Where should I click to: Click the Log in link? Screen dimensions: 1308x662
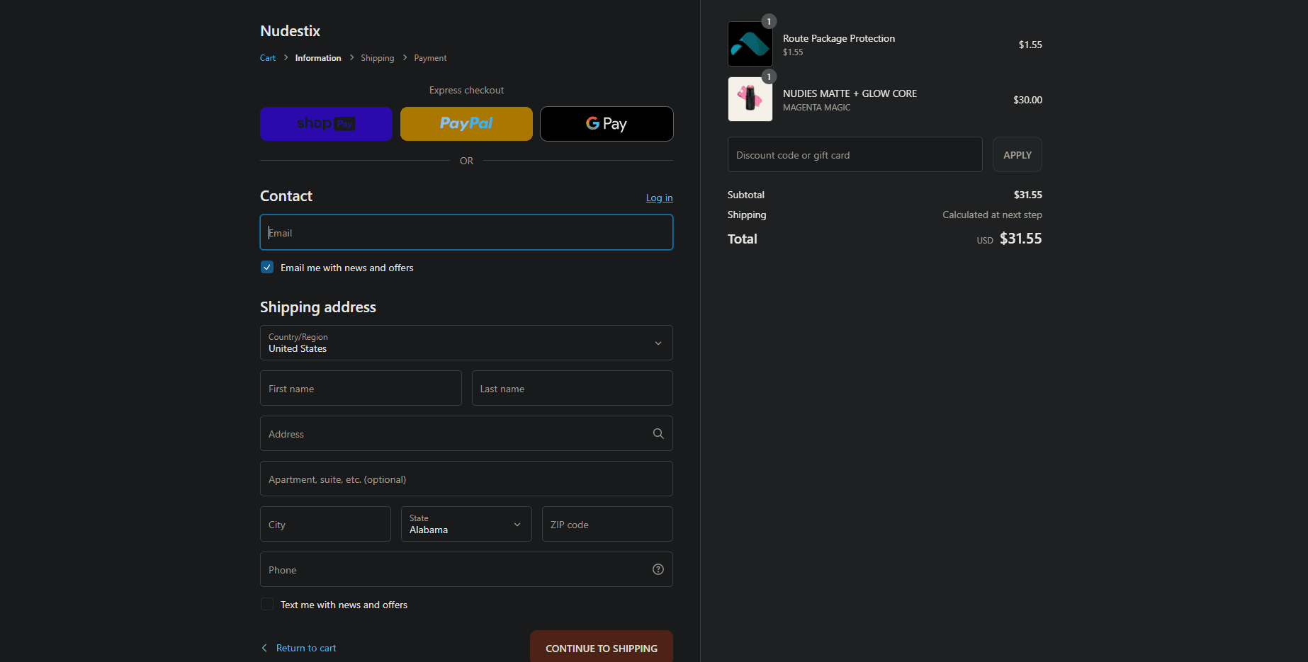[659, 198]
